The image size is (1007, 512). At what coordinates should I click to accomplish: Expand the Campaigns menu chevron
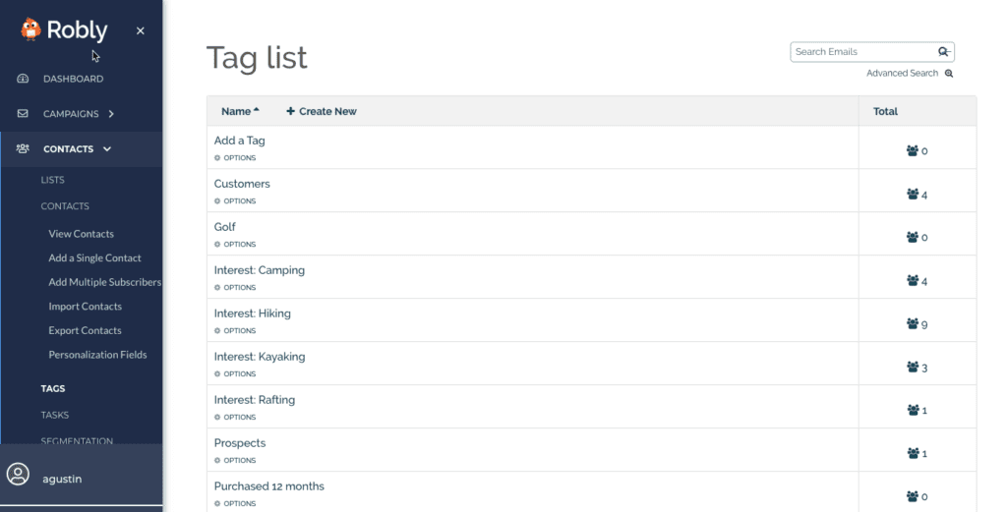click(111, 114)
